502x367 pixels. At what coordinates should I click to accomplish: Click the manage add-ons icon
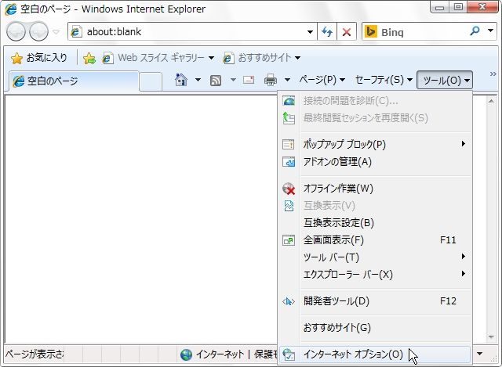tap(289, 162)
